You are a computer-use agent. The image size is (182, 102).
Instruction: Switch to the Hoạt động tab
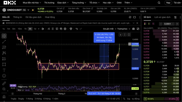click(x=50, y=17)
